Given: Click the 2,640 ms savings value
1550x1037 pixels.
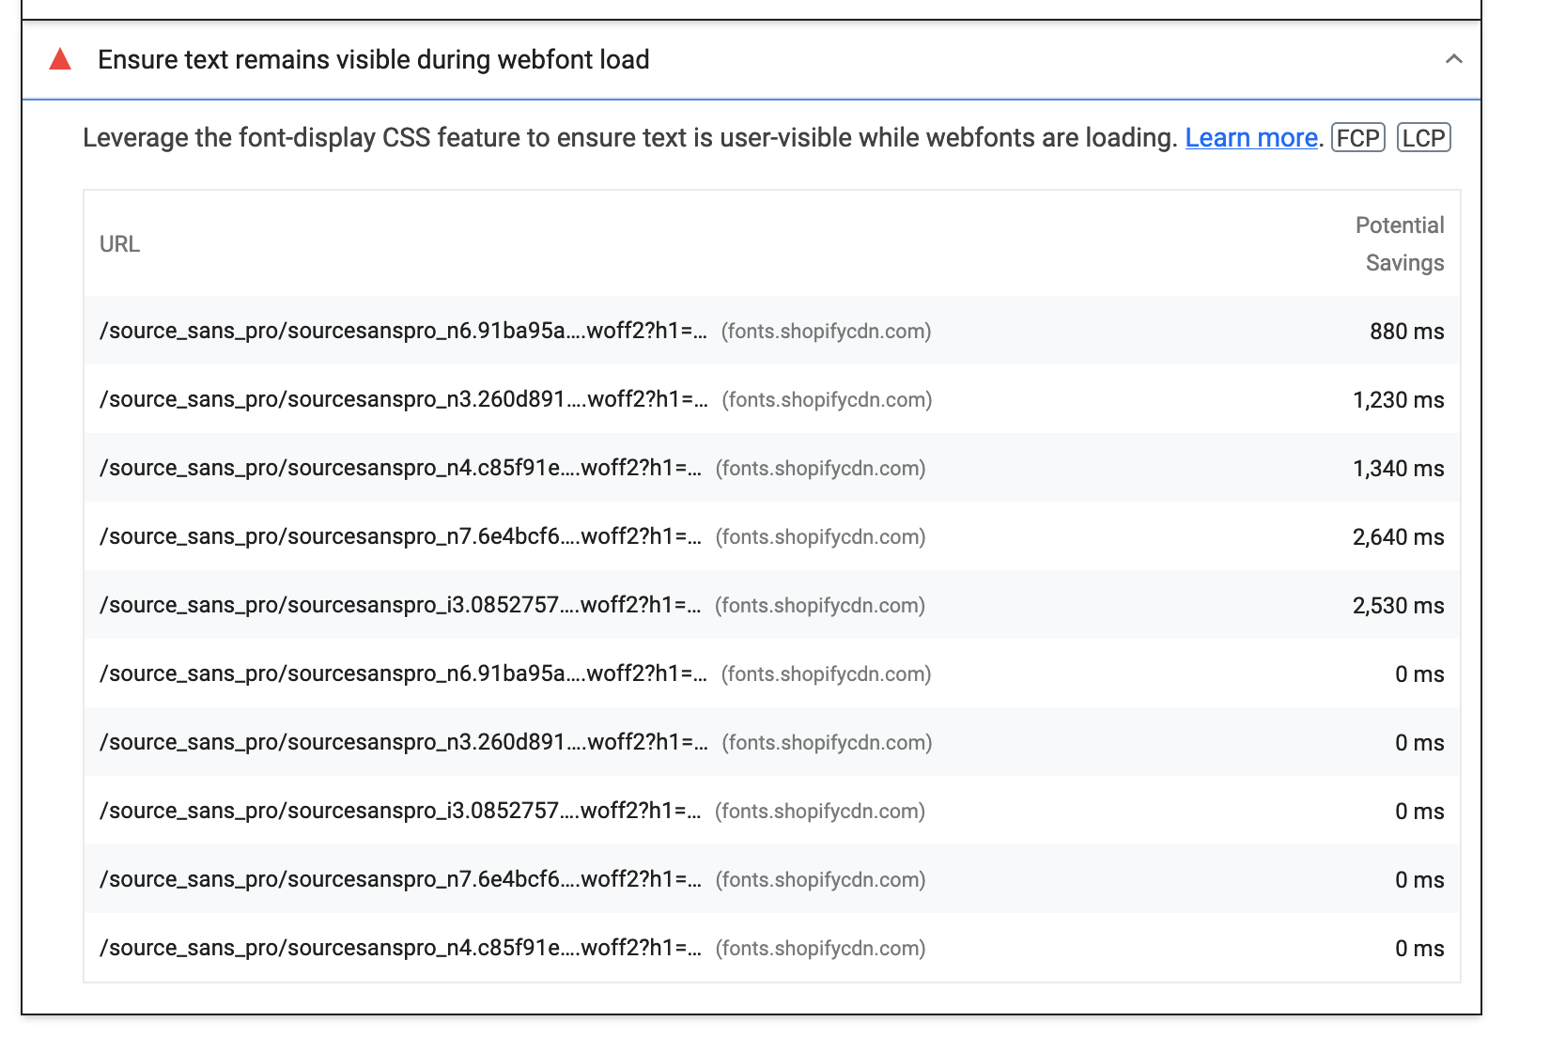Looking at the screenshot, I should (1398, 537).
